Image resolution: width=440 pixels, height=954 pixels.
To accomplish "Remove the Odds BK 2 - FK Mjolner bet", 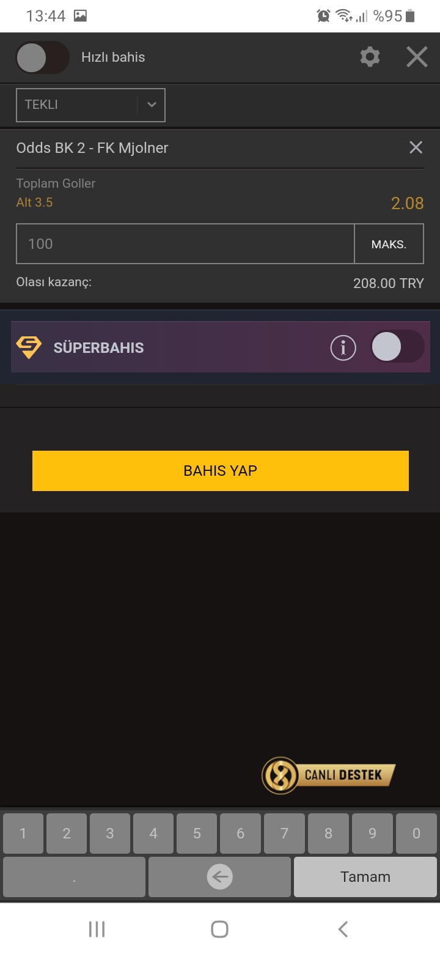I will point(416,147).
